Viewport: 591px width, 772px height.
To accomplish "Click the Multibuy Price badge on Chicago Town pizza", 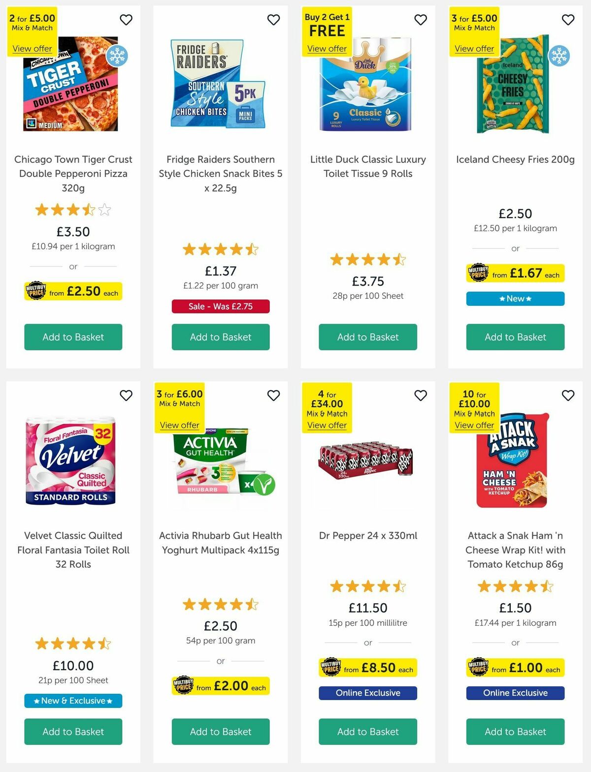I will pos(73,291).
